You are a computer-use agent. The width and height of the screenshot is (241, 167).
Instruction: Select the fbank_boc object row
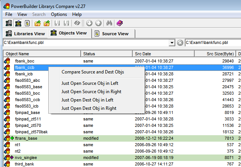122,61
